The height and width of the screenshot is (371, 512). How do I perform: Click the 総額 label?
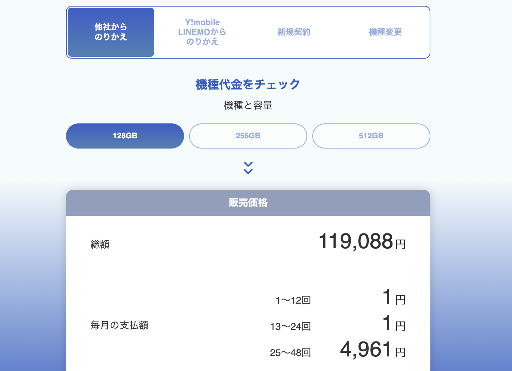pyautogui.click(x=100, y=244)
